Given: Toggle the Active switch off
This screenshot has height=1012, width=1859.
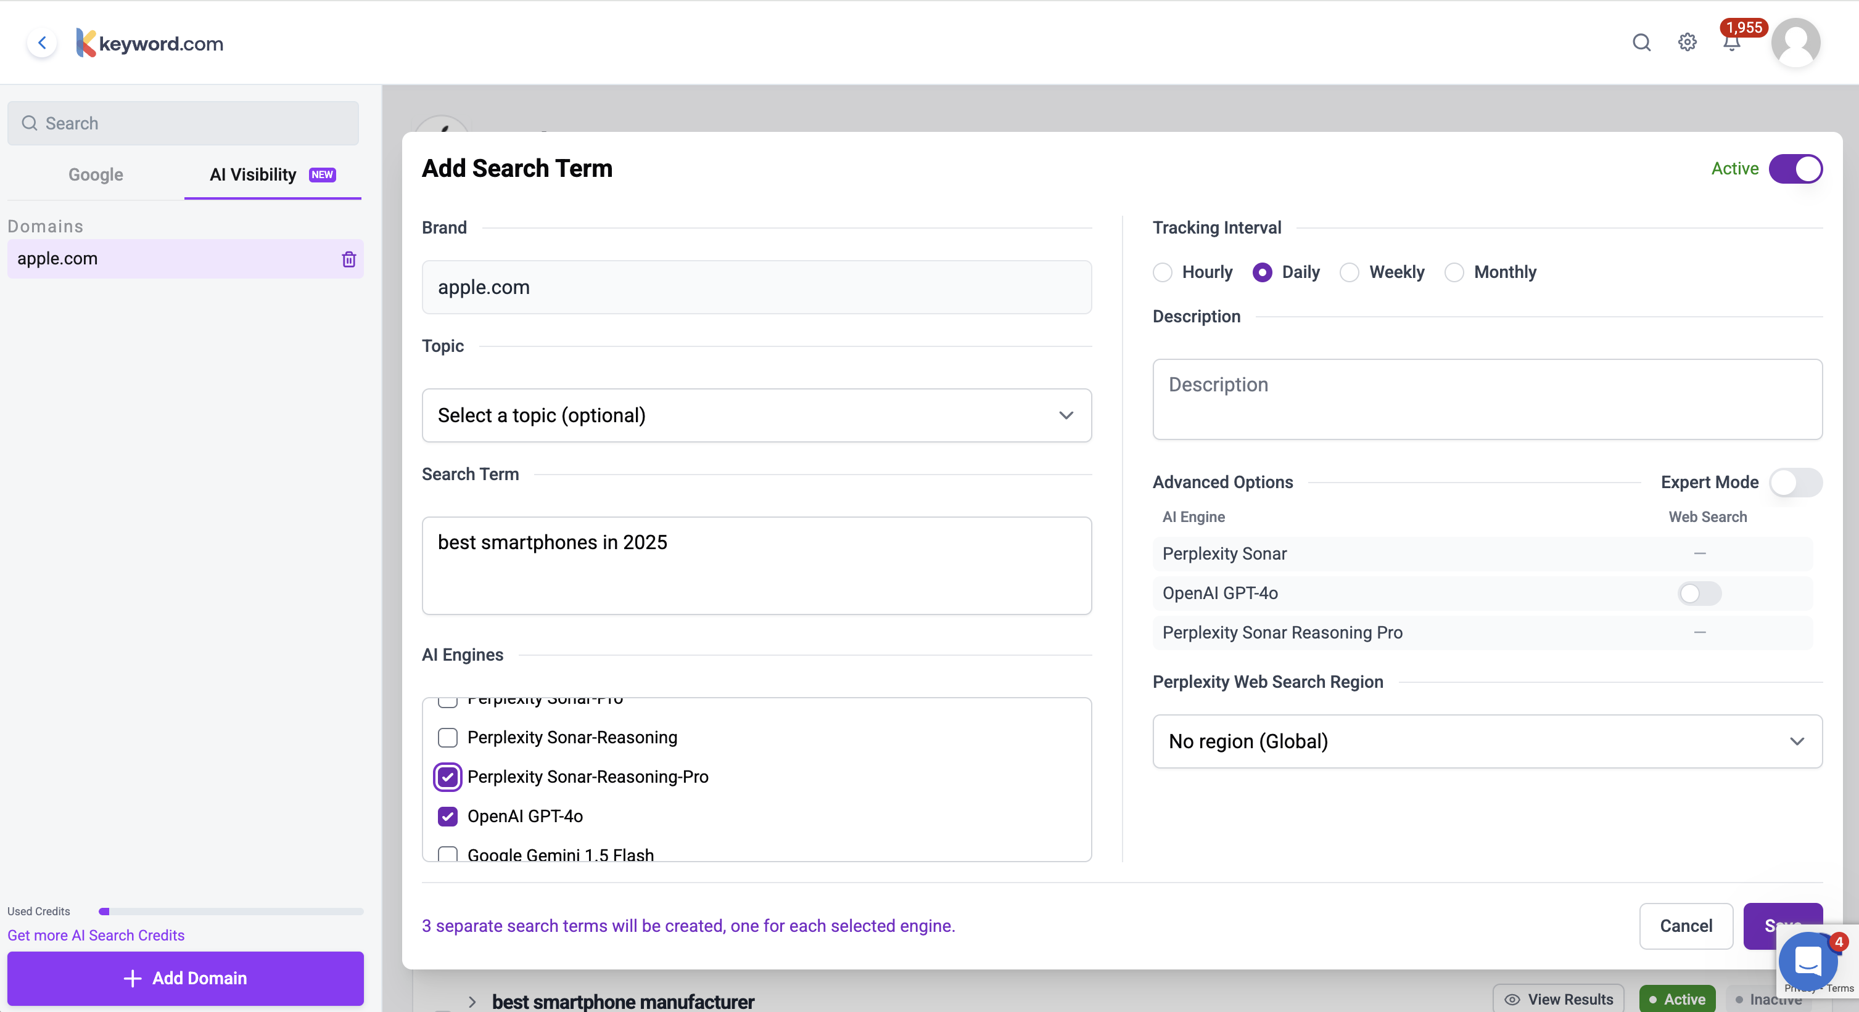Looking at the screenshot, I should coord(1795,169).
